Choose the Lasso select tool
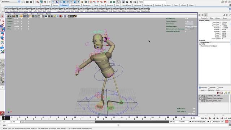231x130 pixels. 2,21
